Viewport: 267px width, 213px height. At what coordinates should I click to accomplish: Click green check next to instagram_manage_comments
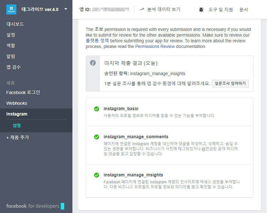click(x=97, y=137)
